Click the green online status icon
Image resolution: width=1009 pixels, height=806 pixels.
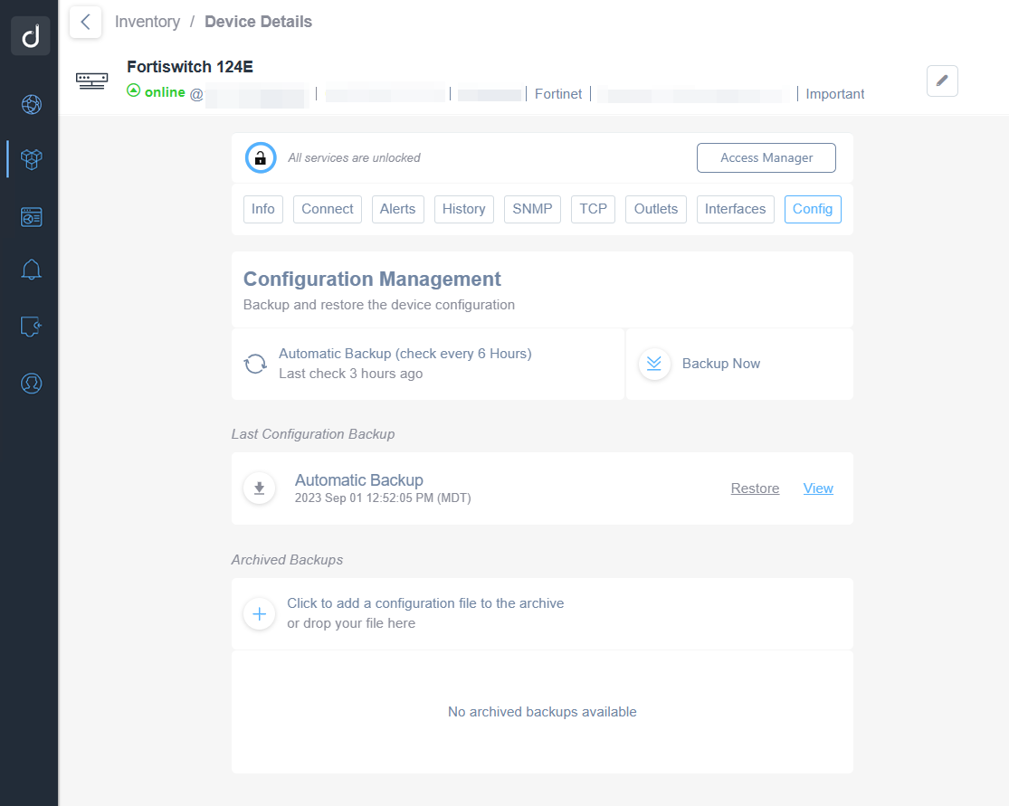(133, 90)
